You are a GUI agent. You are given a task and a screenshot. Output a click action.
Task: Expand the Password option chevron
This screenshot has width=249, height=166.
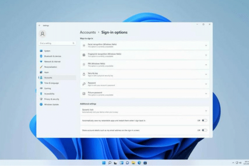click(x=206, y=84)
